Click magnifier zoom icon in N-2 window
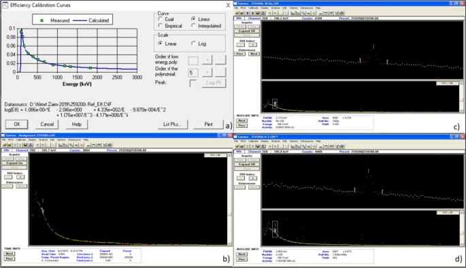 303,146
